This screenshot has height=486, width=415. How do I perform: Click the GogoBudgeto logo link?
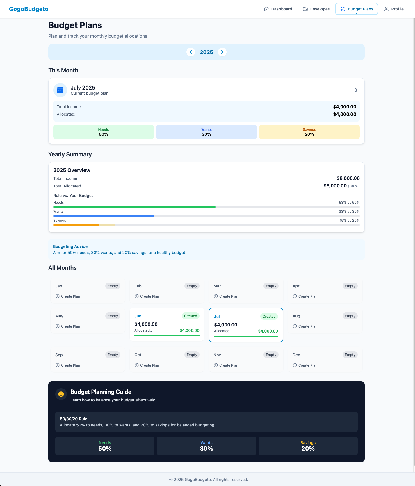[29, 9]
